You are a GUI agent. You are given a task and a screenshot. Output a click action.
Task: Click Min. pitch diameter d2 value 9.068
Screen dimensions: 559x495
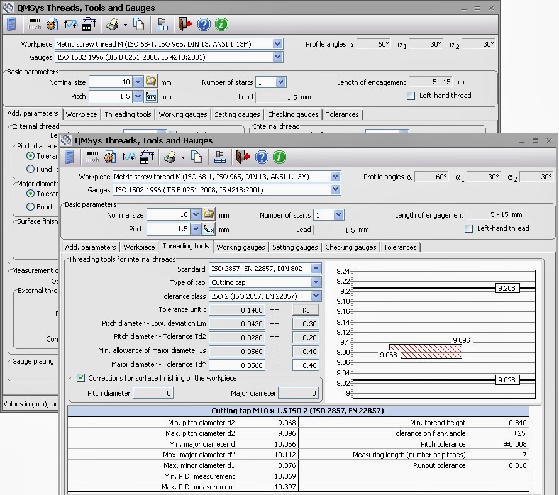tap(287, 423)
